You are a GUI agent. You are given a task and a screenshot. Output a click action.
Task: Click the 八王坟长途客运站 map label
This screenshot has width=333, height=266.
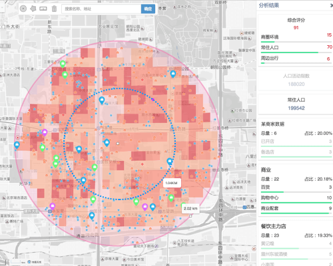click(186, 242)
